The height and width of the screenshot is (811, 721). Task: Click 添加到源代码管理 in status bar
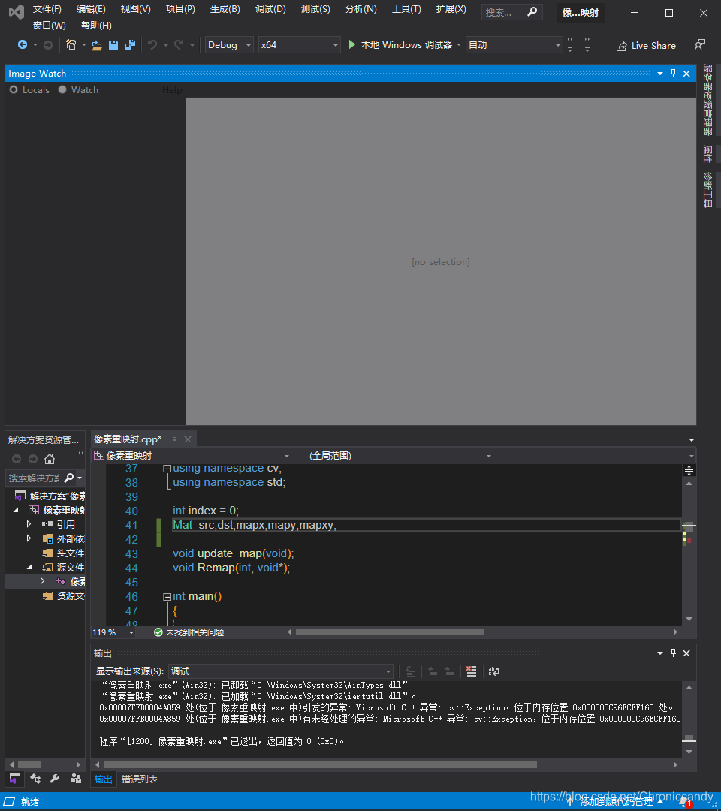(x=617, y=802)
